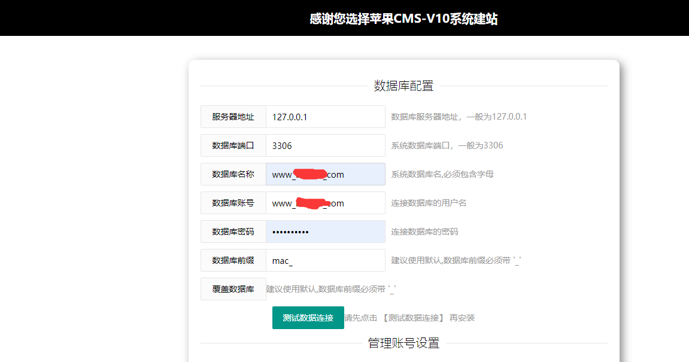
Task: Click the 测试数据连接 button
Action: [308, 318]
